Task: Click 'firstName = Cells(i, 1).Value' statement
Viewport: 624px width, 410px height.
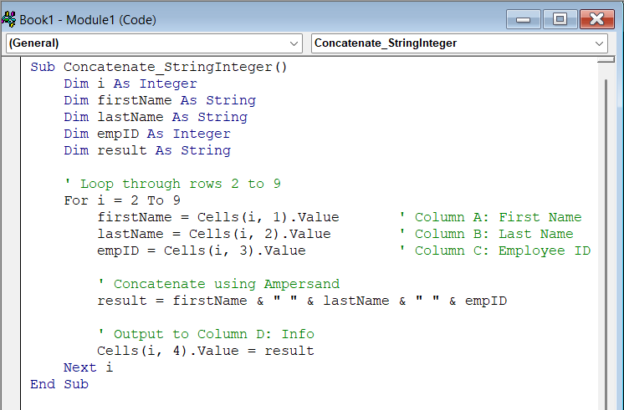Action: 218,217
